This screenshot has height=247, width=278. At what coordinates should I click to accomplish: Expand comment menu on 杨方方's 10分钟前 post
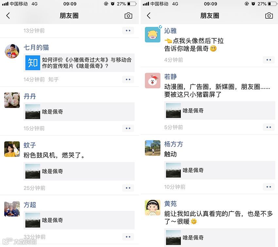point(269,187)
